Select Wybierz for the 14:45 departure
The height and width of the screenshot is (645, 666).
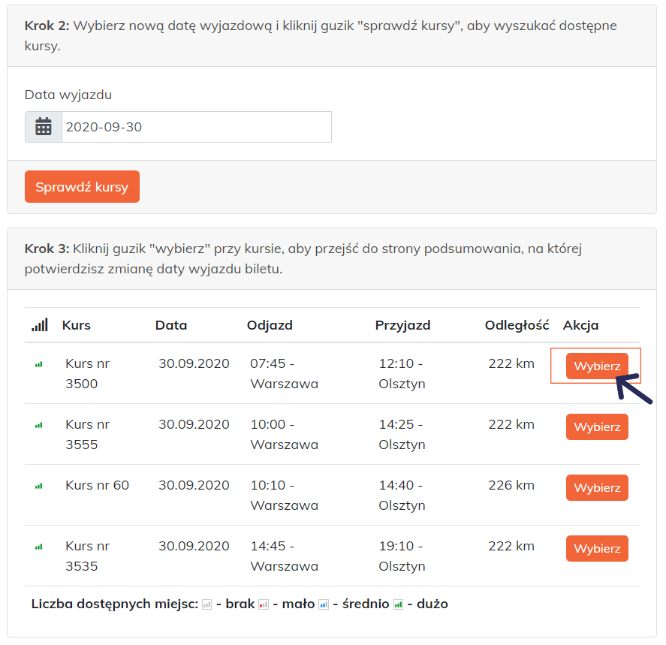(597, 548)
